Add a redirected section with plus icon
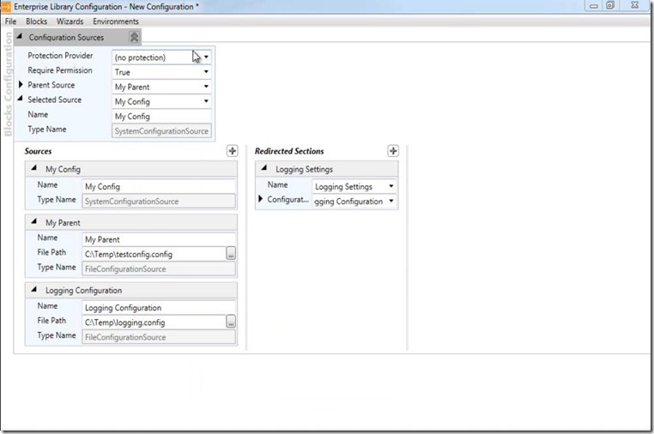 coord(393,151)
